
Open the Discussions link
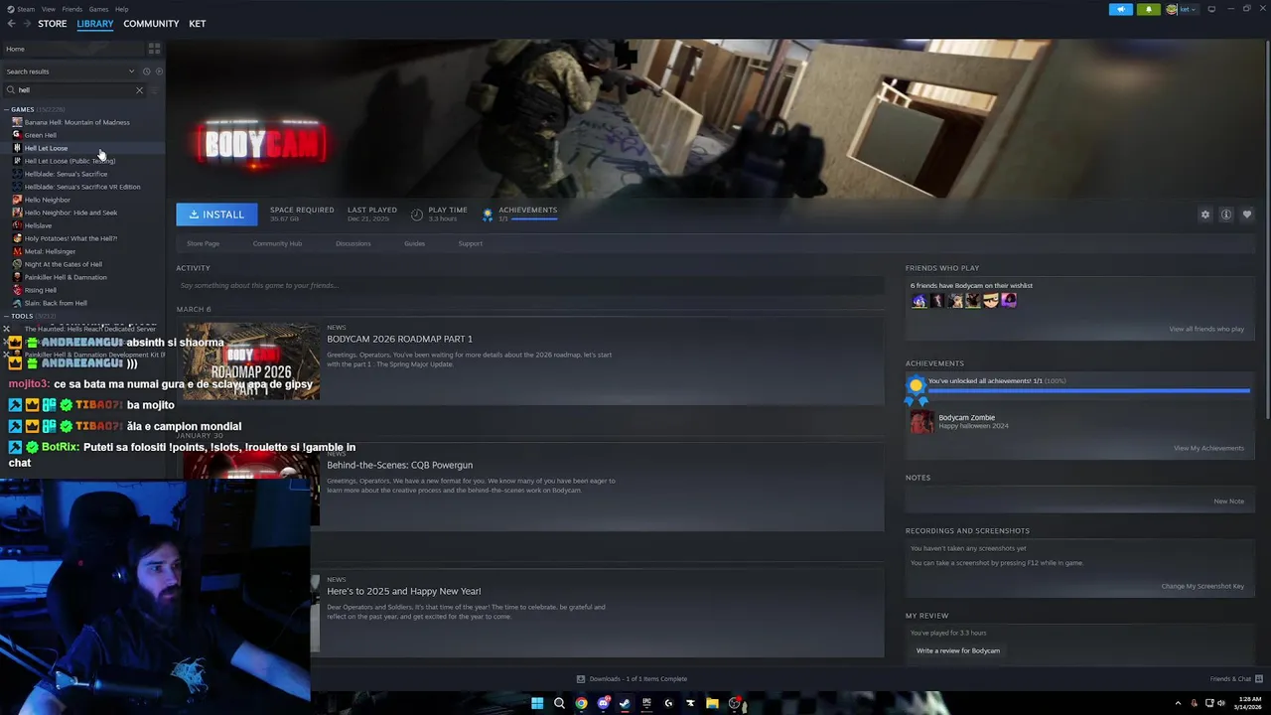[353, 243]
